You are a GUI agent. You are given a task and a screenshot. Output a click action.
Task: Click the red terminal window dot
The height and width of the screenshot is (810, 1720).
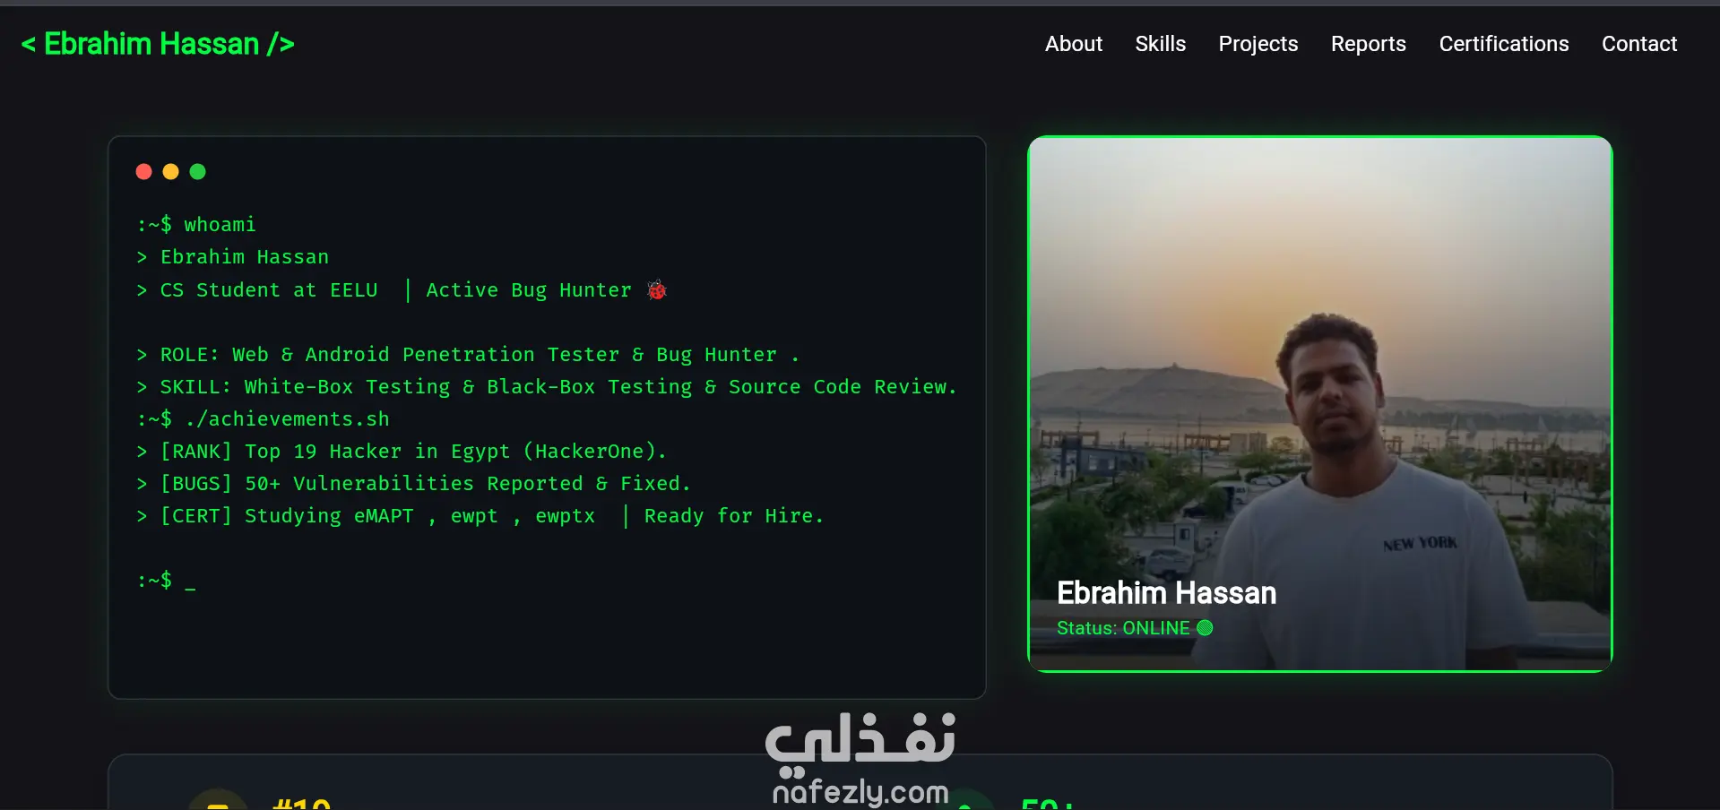(x=143, y=171)
